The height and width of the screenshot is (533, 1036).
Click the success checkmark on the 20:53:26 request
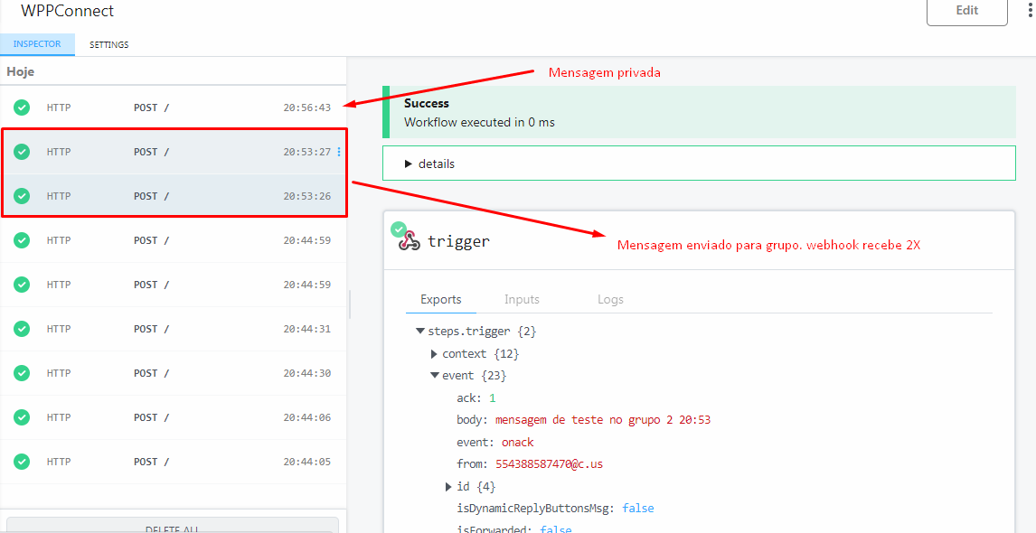[x=21, y=196]
